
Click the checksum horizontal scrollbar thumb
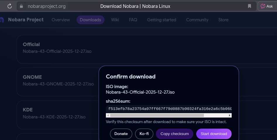(x=157, y=115)
